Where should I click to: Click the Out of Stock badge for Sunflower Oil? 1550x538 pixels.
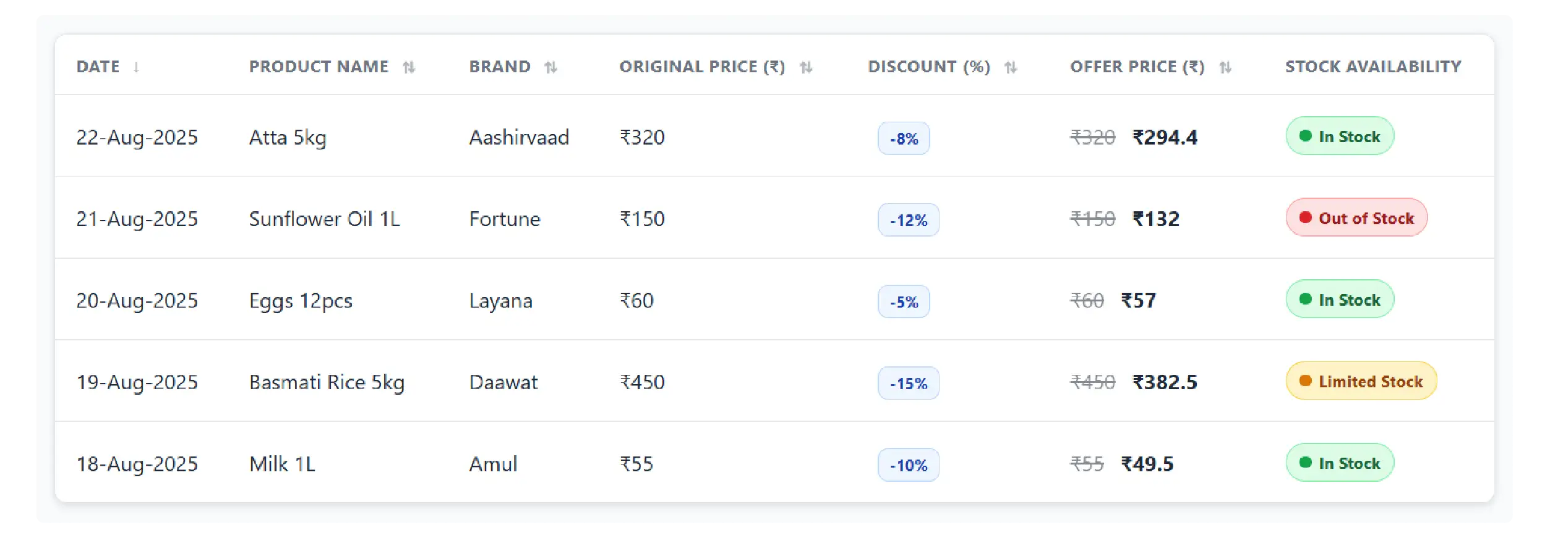tap(1356, 218)
